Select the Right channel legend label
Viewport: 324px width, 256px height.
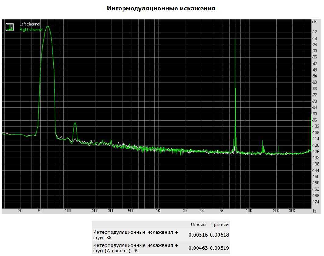tap(31, 30)
